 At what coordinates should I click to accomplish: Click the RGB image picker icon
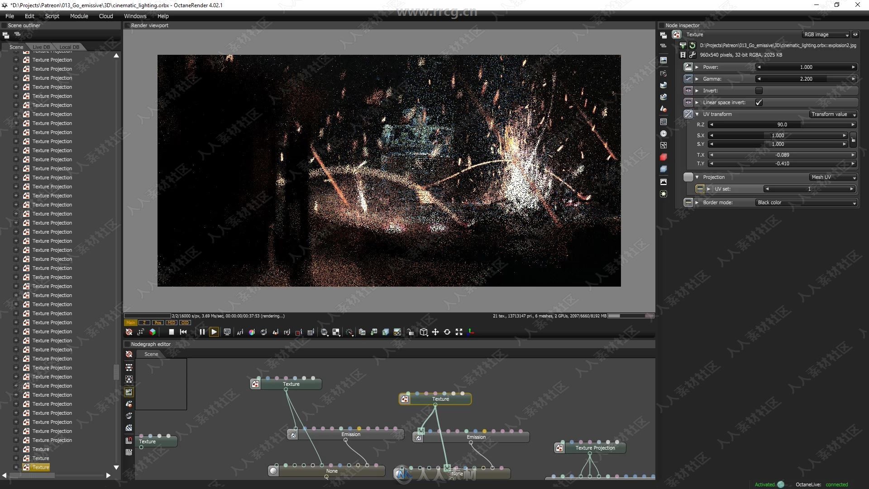click(857, 34)
